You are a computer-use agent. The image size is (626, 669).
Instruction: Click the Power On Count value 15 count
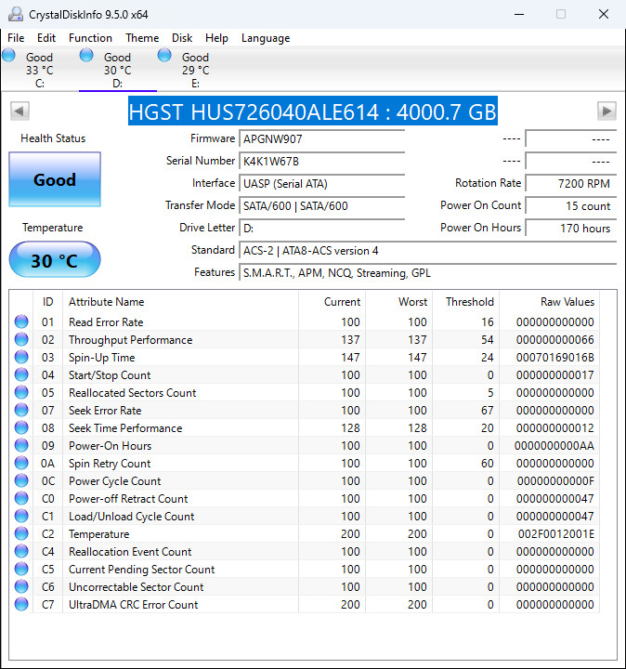[571, 205]
